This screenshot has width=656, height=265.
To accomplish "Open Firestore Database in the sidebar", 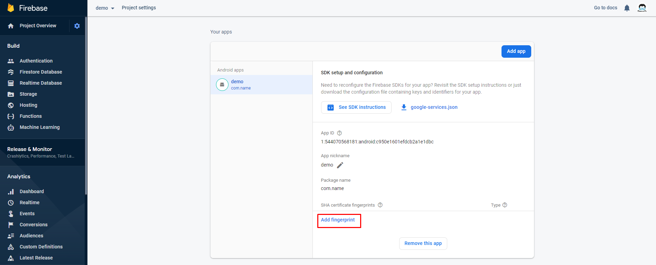I will [x=41, y=72].
